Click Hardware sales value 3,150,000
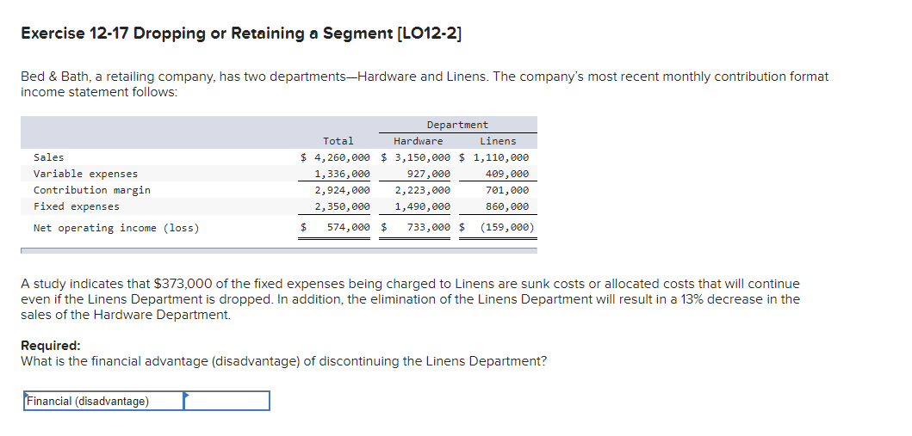 (x=422, y=157)
